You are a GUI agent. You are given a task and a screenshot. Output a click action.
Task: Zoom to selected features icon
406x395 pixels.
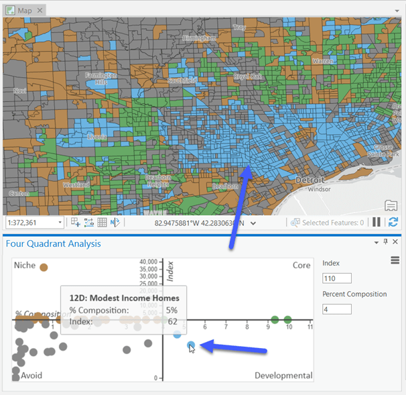295,223
